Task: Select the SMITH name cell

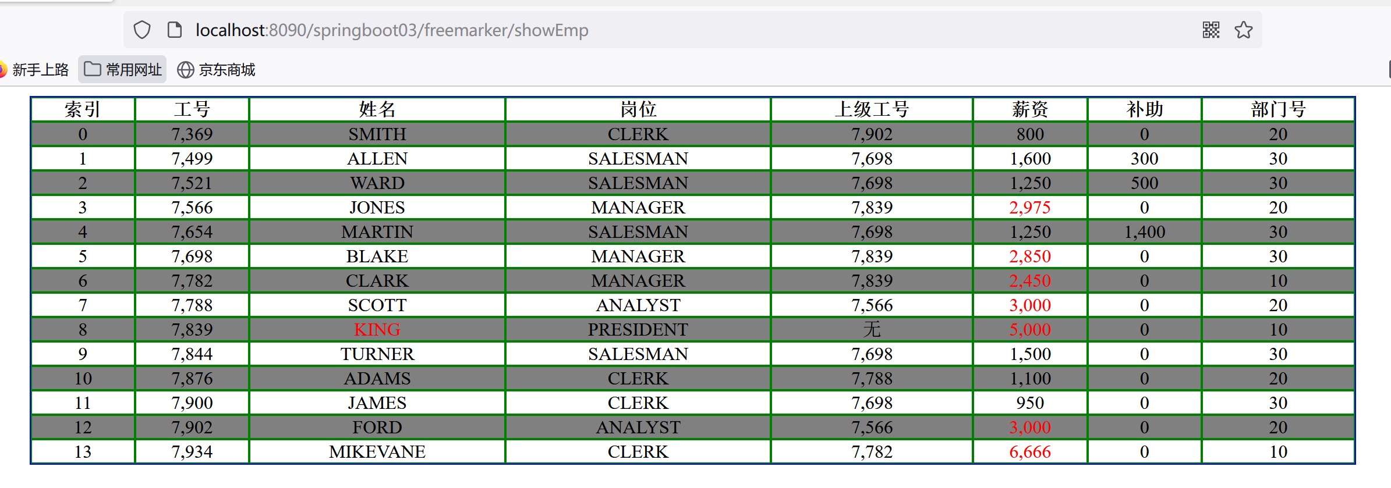Action: 377,134
